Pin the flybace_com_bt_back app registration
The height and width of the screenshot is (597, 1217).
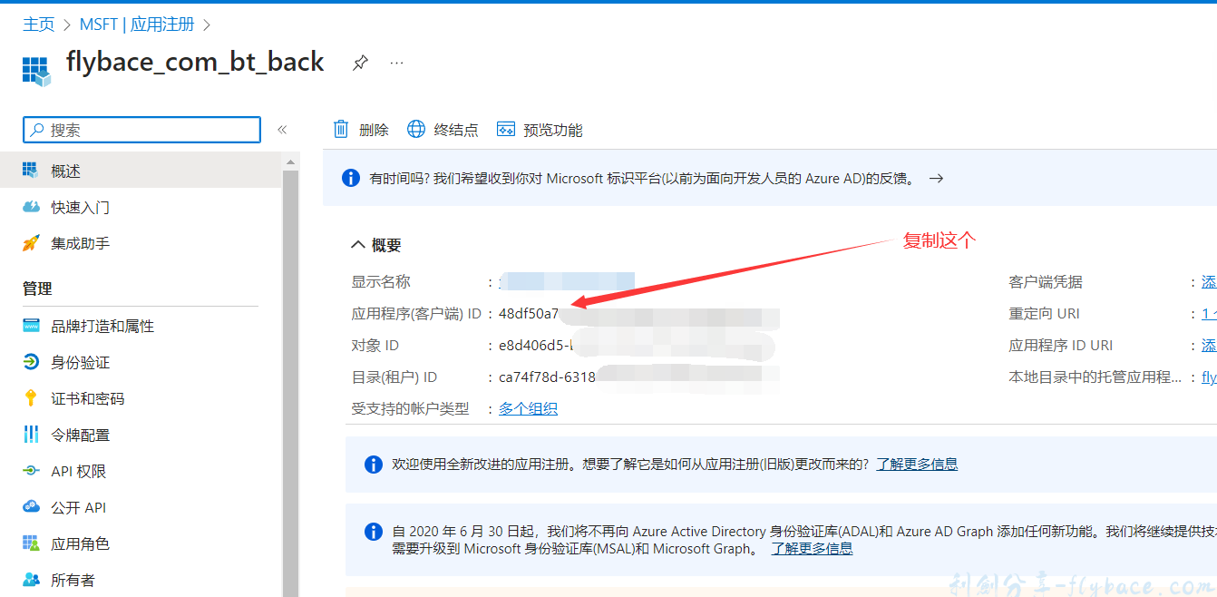coord(360,63)
